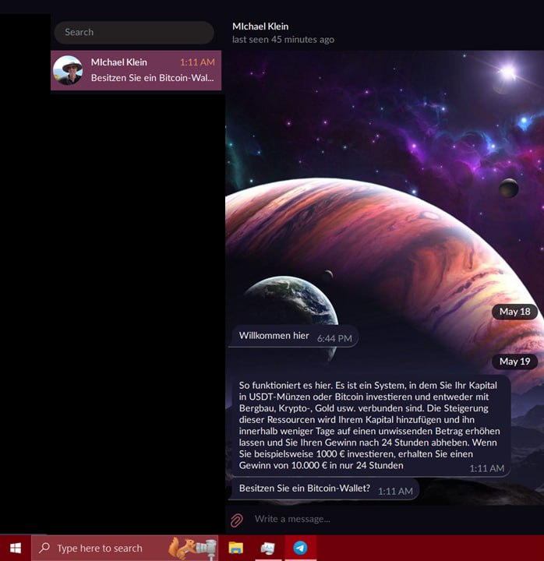Click the paperclip attach file icon
Screen dimensions: 544x561
tap(237, 520)
